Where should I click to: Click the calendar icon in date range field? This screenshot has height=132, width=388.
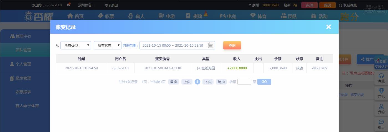[211, 46]
